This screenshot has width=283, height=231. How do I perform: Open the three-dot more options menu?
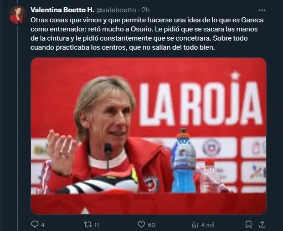tap(262, 10)
